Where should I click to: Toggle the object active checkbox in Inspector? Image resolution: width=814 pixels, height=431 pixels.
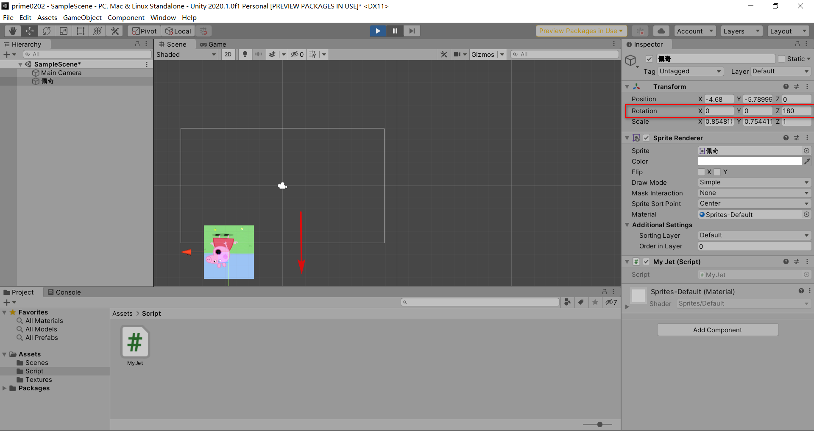click(x=649, y=59)
